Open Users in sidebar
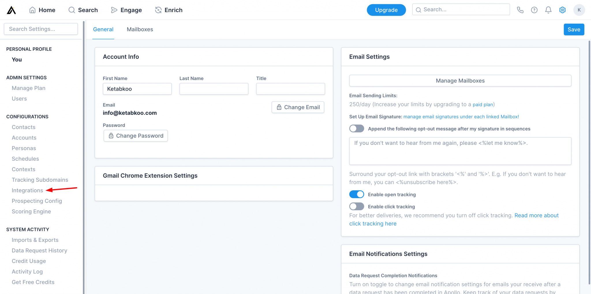This screenshot has height=294, width=591. coord(19,99)
